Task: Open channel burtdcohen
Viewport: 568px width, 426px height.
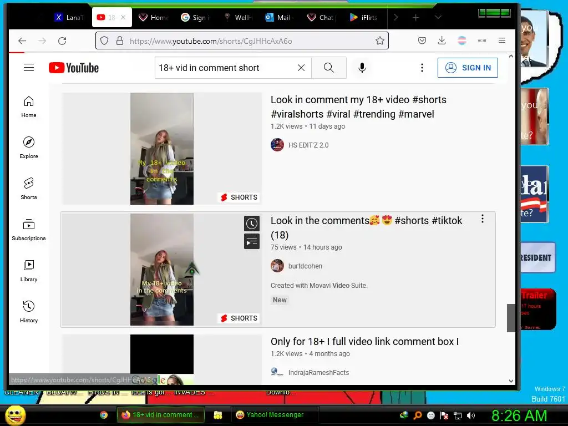Action: click(x=305, y=266)
